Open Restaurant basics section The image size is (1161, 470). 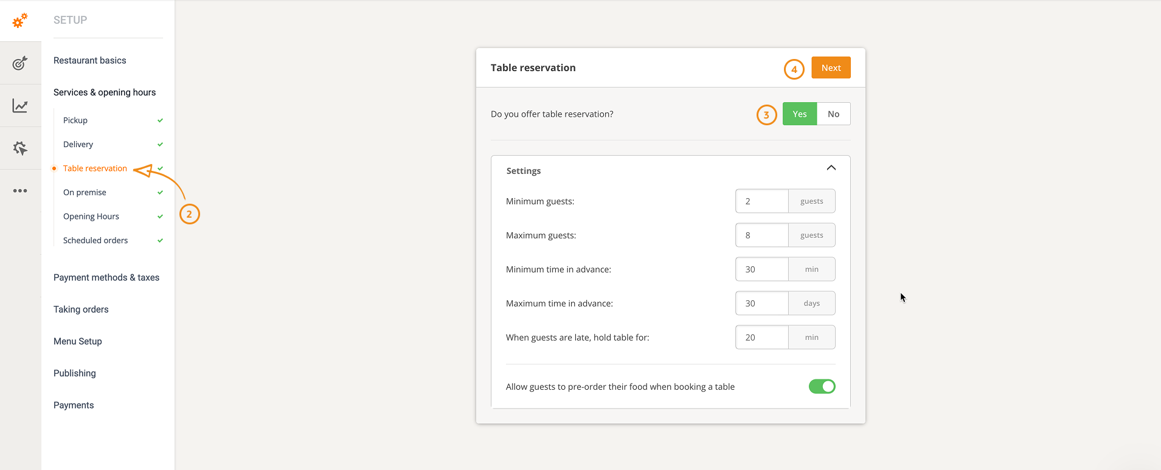(x=90, y=61)
